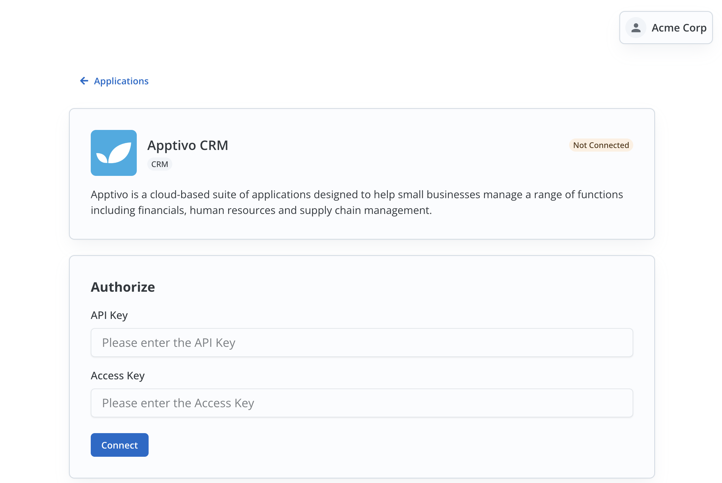This screenshot has width=722, height=483.
Task: Click the Apptivo leaf logo
Action: pyautogui.click(x=114, y=153)
